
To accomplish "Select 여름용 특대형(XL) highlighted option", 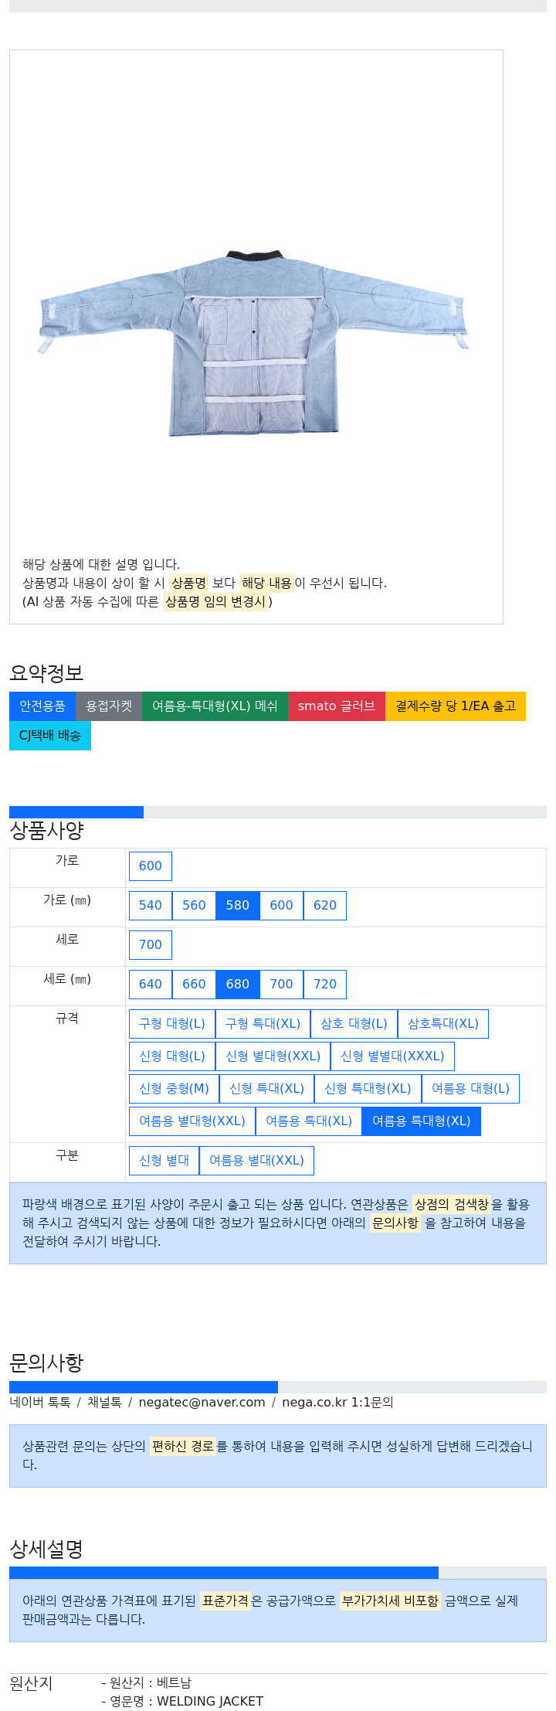I will click(x=422, y=1121).
